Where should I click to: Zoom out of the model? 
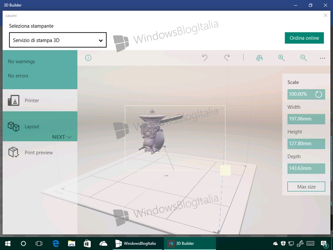point(304,58)
